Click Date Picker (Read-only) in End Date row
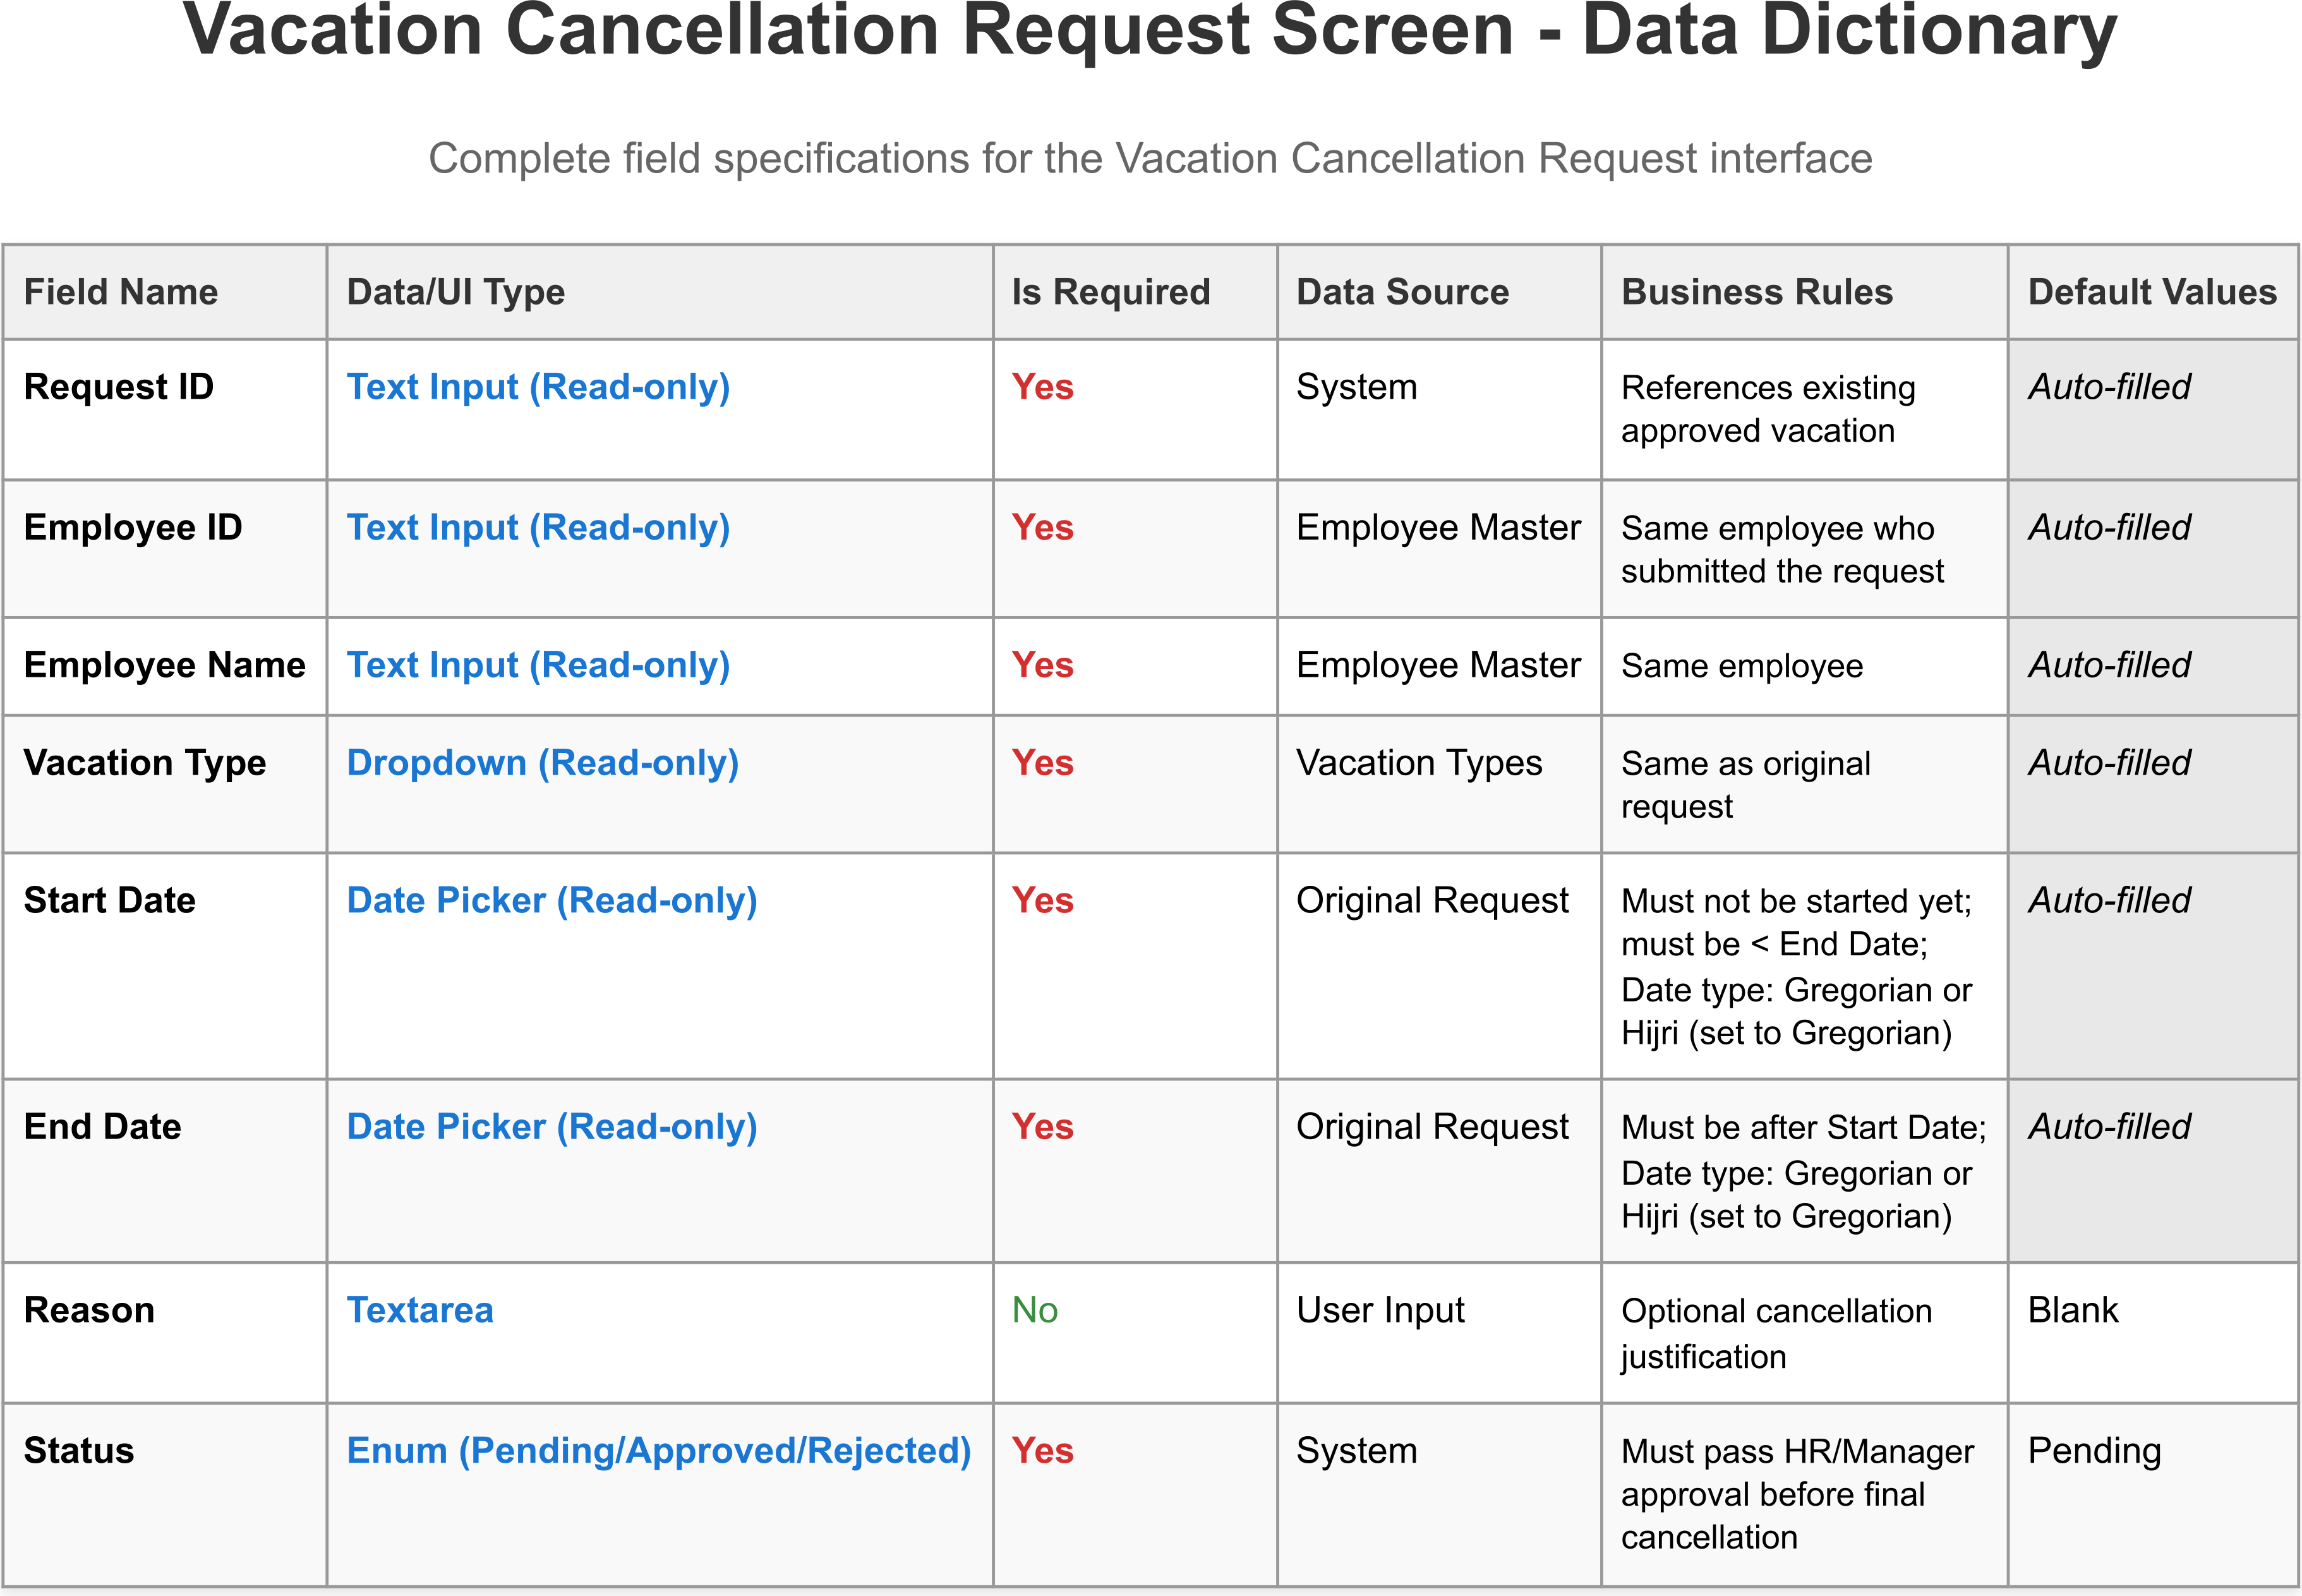Viewport: 2302px width, 1596px height. click(551, 1127)
